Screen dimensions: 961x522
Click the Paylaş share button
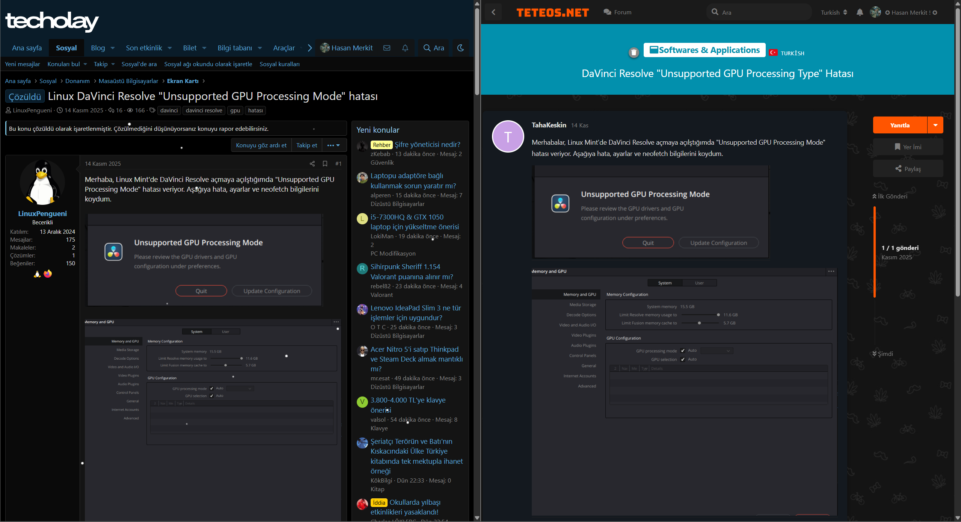(908, 169)
